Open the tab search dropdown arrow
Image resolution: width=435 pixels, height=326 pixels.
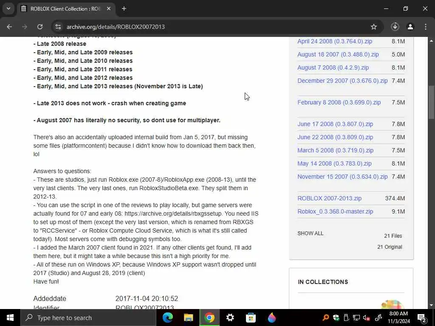[8, 8]
